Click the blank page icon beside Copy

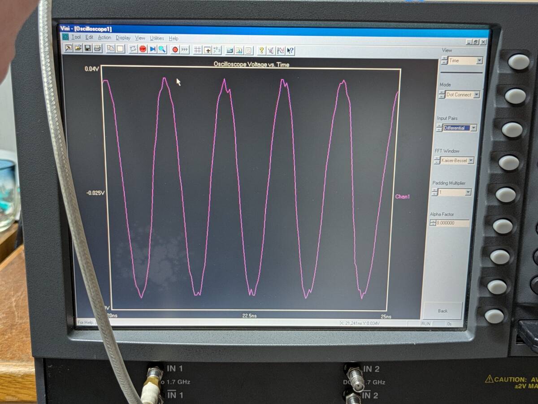121,49
